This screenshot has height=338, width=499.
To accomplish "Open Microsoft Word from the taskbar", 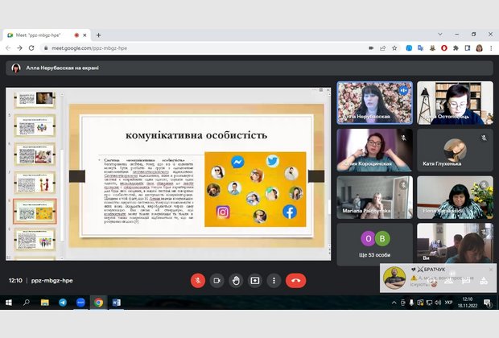I will [116, 303].
